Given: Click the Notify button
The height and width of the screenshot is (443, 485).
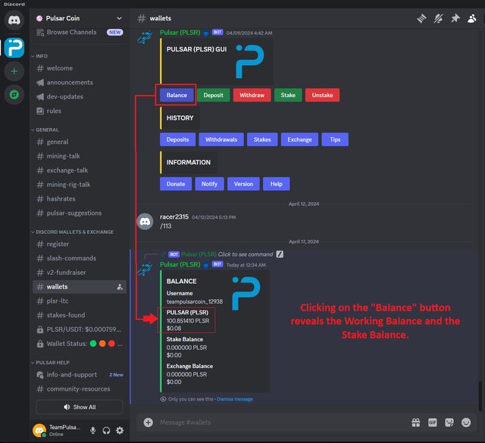Looking at the screenshot, I should [209, 184].
